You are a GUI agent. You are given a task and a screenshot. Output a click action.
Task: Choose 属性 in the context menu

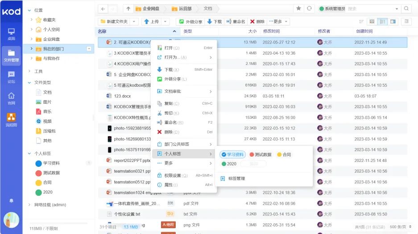[184, 185]
